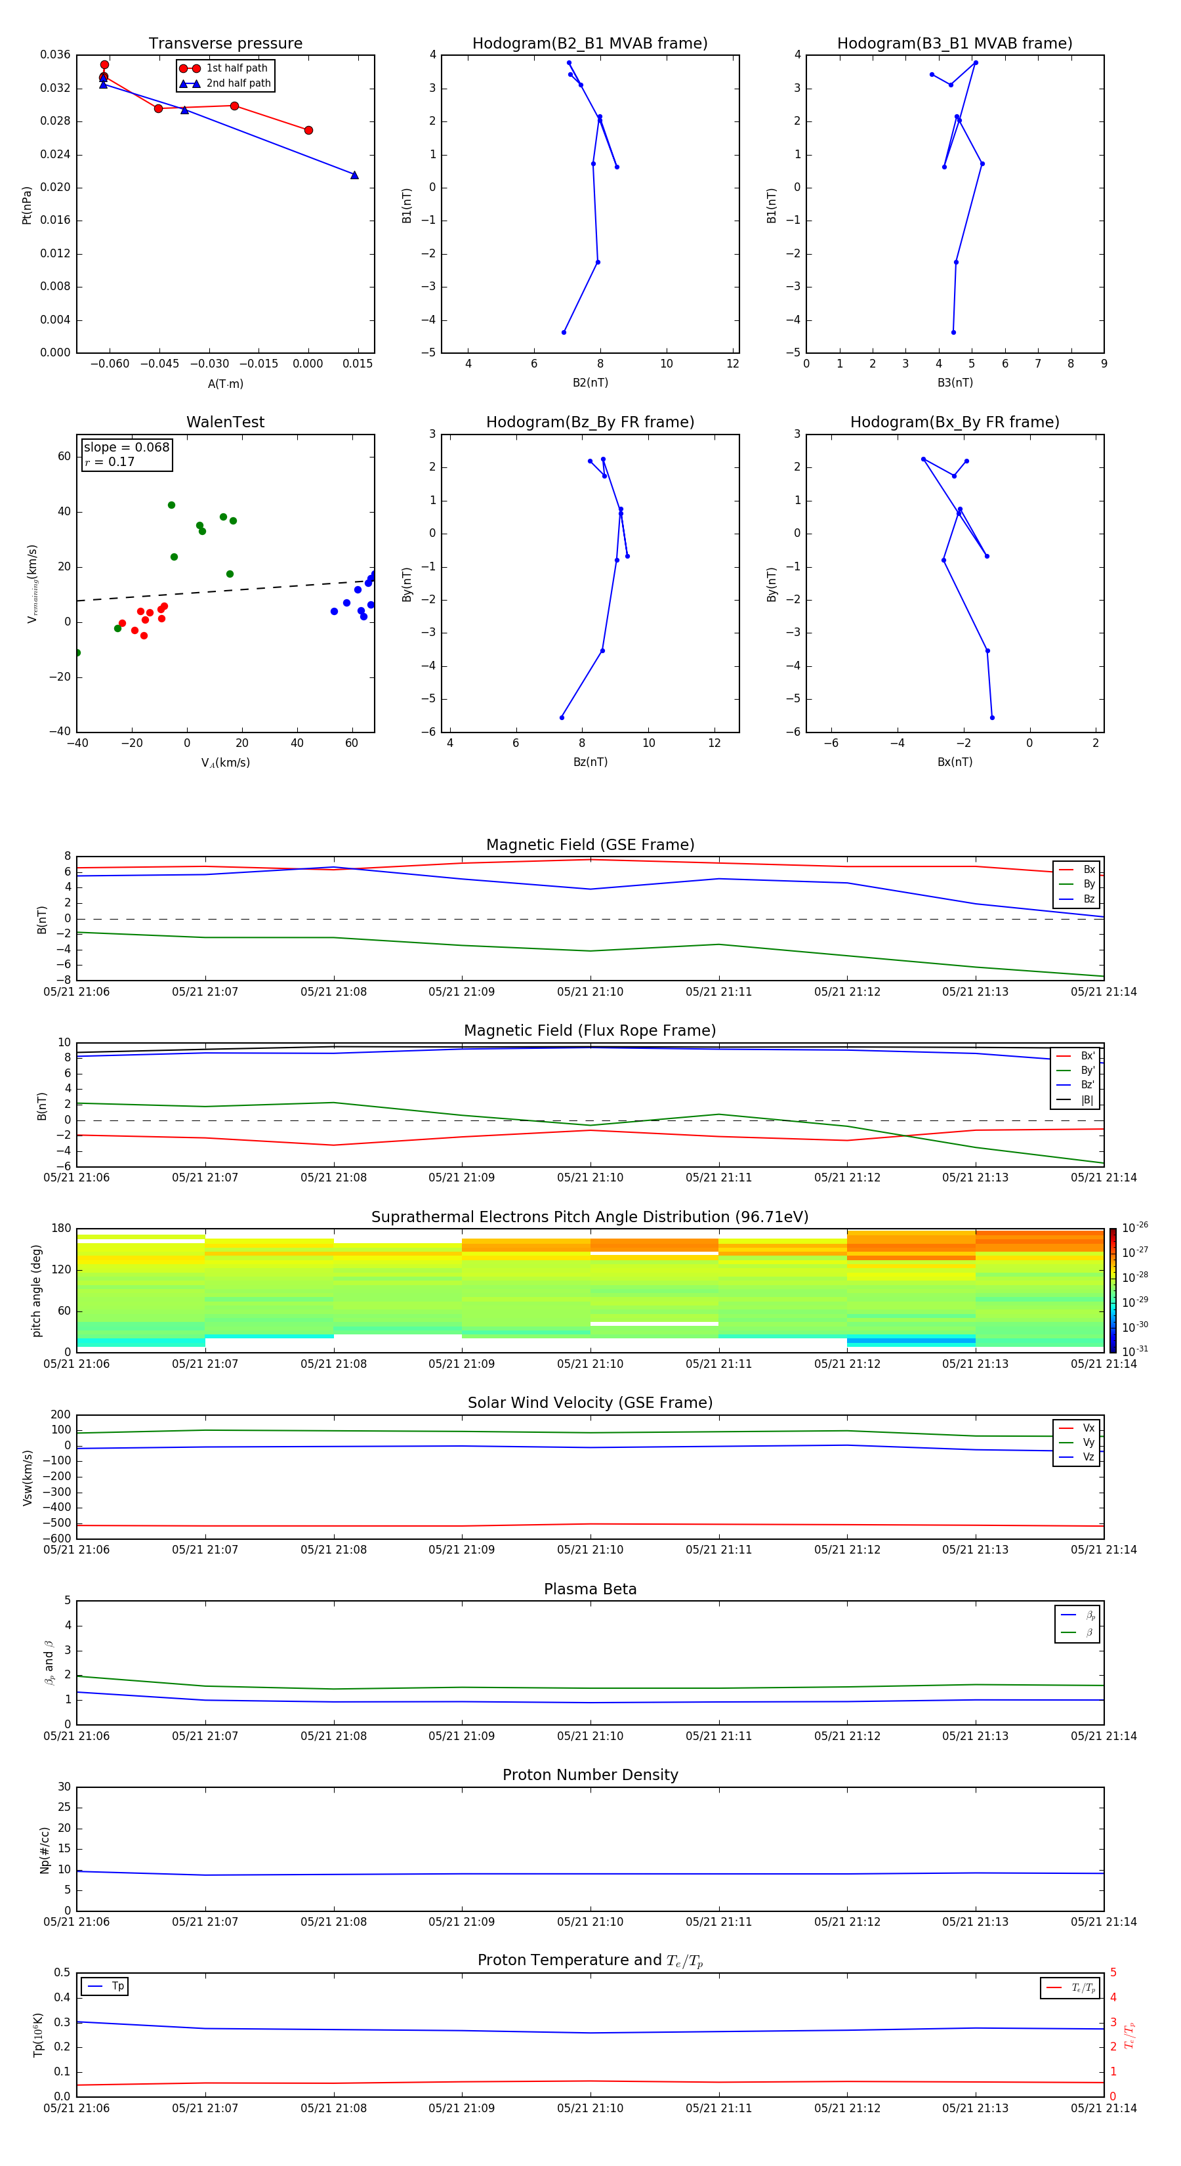1181x2166 pixels.
Task: Click the 'Magnetic Field (GSE Frame)' title
Action: (x=590, y=845)
